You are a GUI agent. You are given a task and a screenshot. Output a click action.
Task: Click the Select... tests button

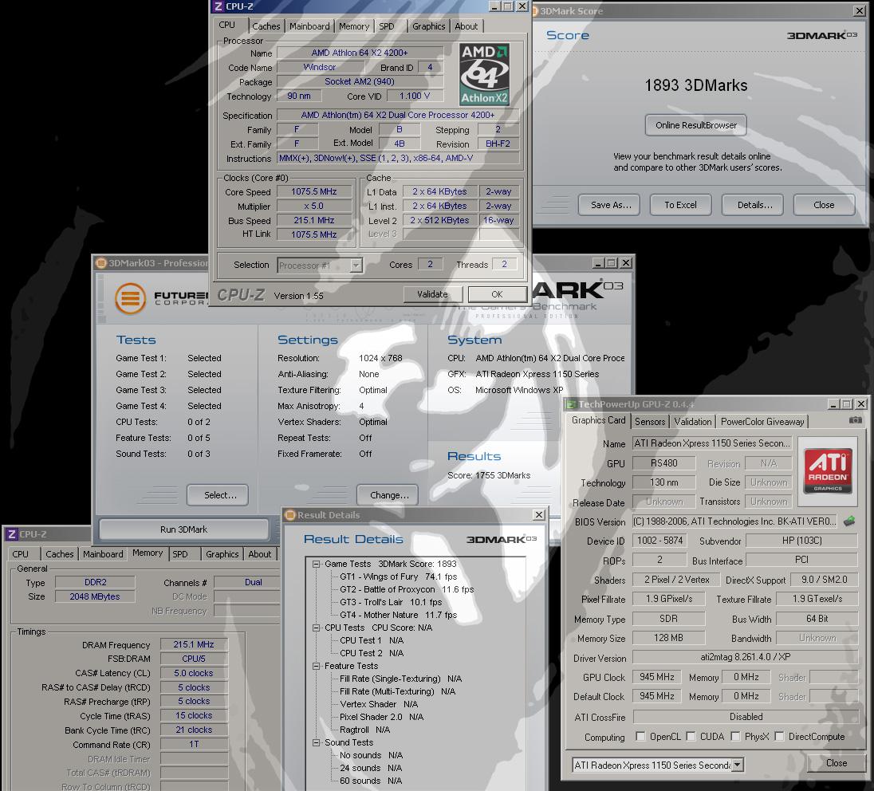[218, 495]
